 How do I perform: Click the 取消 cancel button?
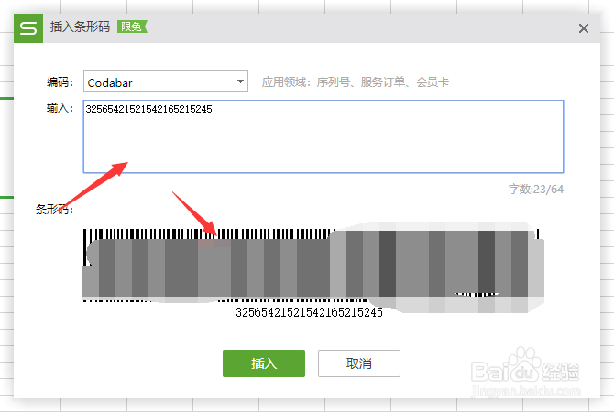pyautogui.click(x=359, y=363)
